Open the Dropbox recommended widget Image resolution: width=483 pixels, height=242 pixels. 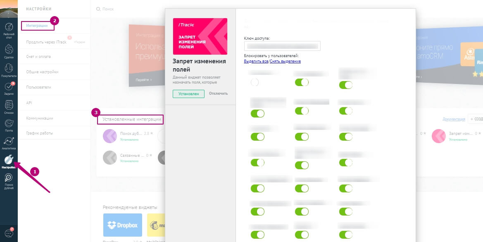(x=122, y=225)
